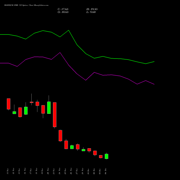Viewport: 180px width, 180px height.
Task: Click the MAZDOCK CE Options chart title
Action: [x=26, y=5]
